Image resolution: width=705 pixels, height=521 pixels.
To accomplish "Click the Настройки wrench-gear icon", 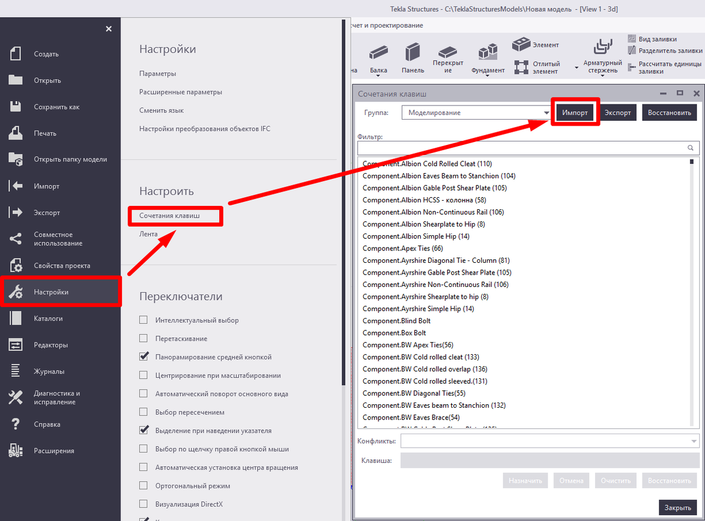I will point(15,292).
